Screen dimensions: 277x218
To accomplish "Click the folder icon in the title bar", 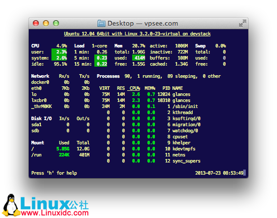I will pyautogui.click(x=101, y=23).
